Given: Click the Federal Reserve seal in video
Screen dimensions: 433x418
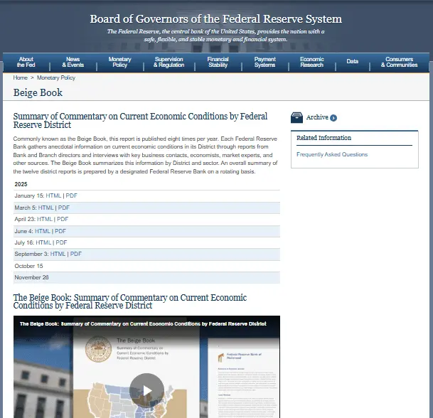Looking at the screenshot, I should [x=98, y=349].
